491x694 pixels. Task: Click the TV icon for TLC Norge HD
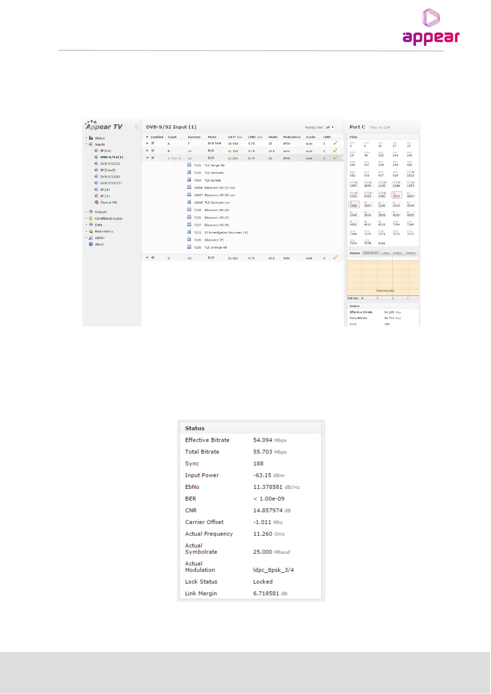[189, 165]
